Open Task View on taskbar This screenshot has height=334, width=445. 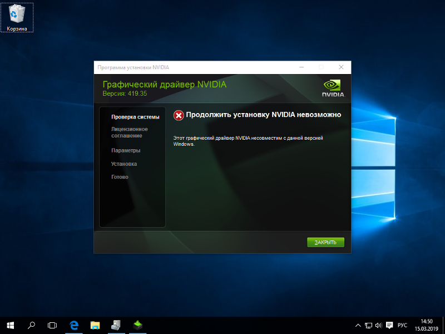pyautogui.click(x=52, y=325)
